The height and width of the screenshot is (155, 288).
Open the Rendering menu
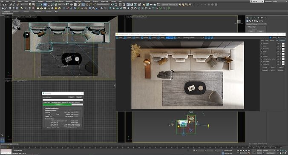tap(69, 1)
